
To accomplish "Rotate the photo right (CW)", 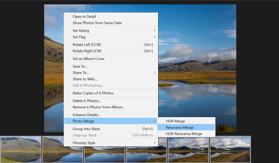I will 87,51.
